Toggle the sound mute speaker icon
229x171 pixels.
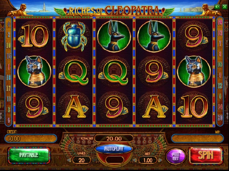pyautogui.click(x=217, y=7)
